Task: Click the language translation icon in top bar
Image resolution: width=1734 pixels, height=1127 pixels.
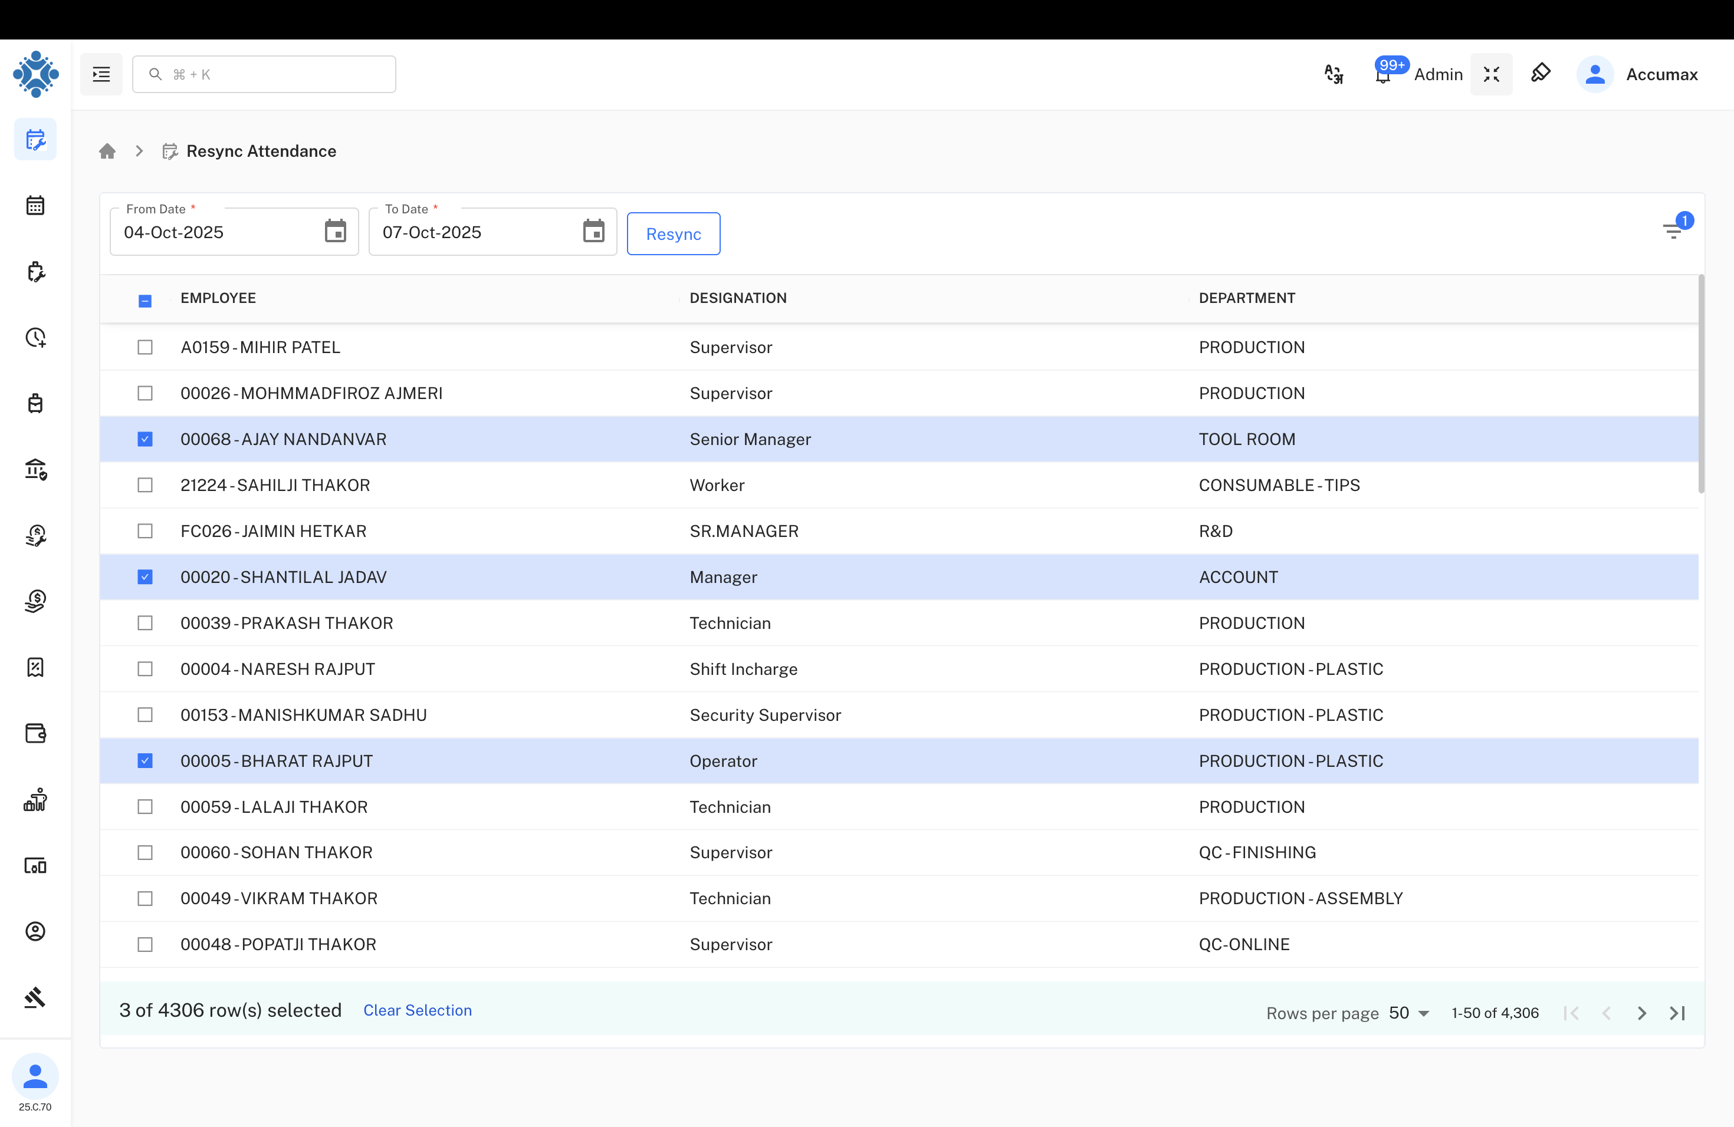Action: (x=1334, y=74)
